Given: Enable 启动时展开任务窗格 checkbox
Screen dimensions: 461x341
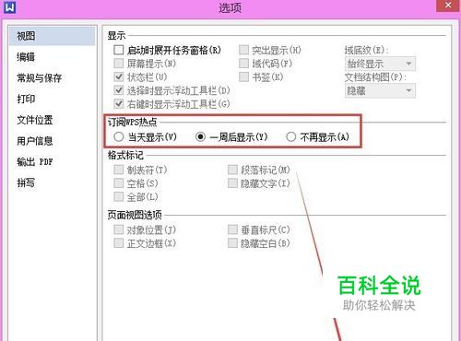Looking at the screenshot, I should (x=119, y=50).
